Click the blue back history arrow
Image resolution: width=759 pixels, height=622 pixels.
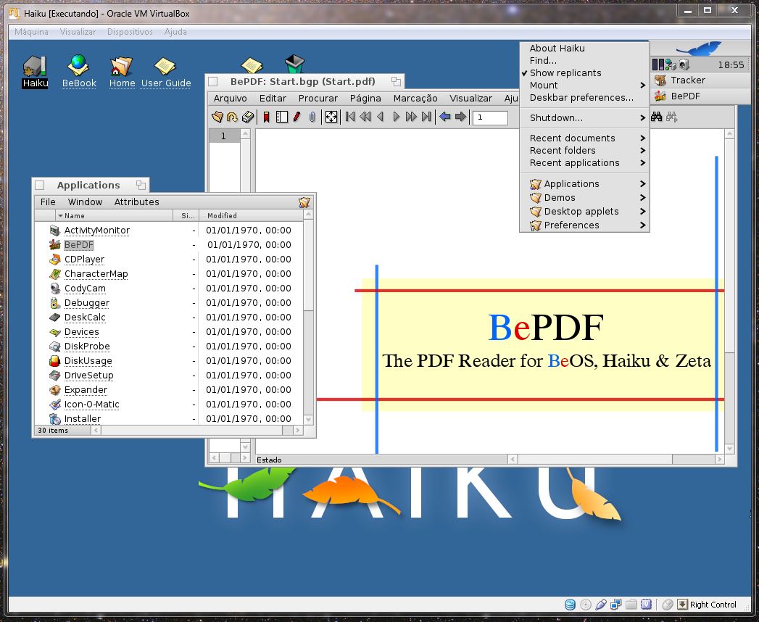445,117
